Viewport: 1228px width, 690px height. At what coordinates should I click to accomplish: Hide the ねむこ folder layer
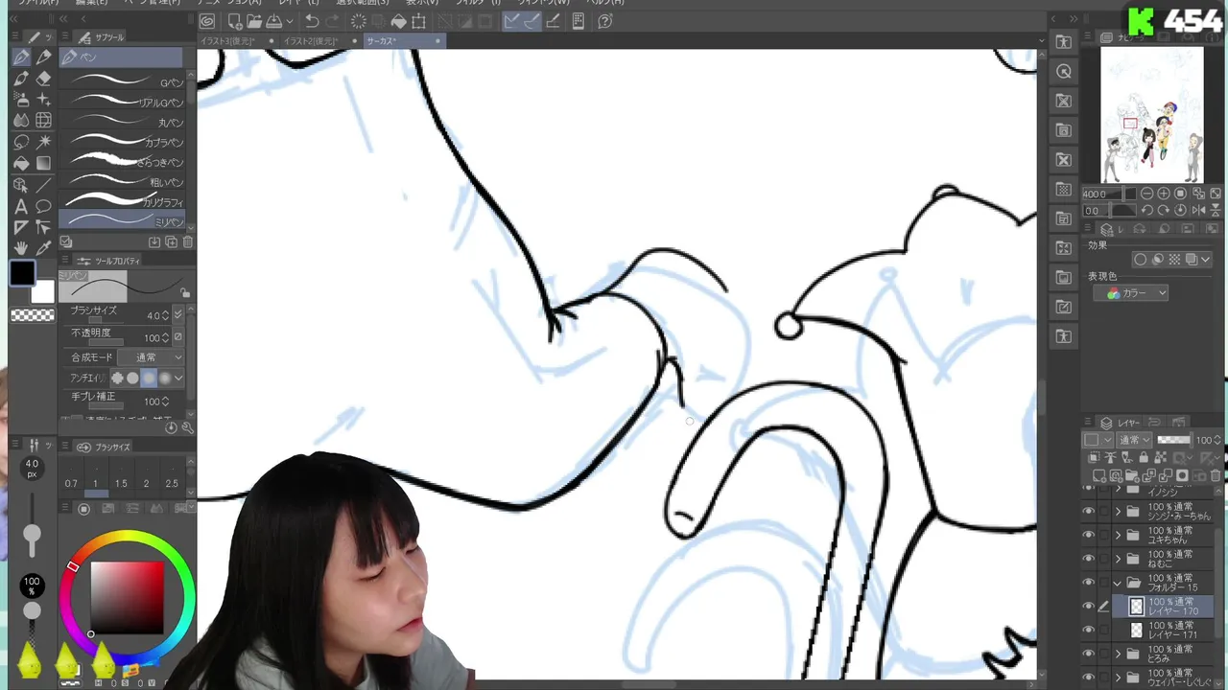tap(1088, 559)
